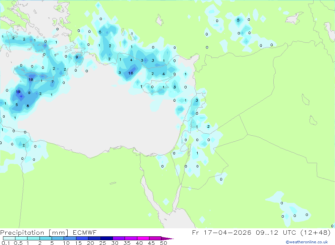The height and width of the screenshot is (245, 335).
Task: Click the 'Precipitation' title word
Action: point(22,233)
